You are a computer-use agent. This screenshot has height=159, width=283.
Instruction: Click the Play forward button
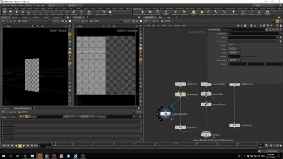point(24,146)
